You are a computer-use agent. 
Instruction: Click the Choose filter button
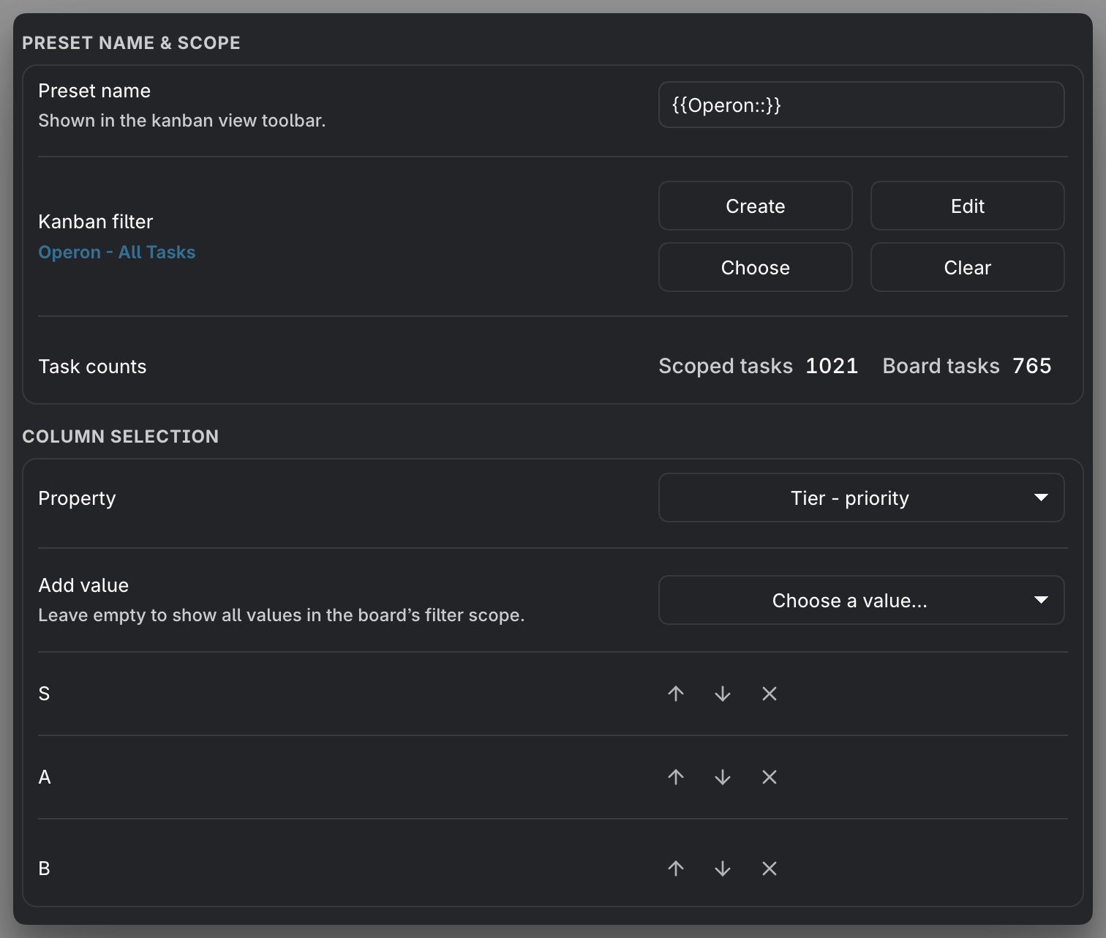[x=755, y=267]
